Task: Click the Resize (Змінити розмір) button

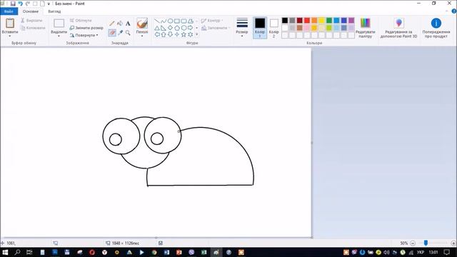Action: (86, 28)
